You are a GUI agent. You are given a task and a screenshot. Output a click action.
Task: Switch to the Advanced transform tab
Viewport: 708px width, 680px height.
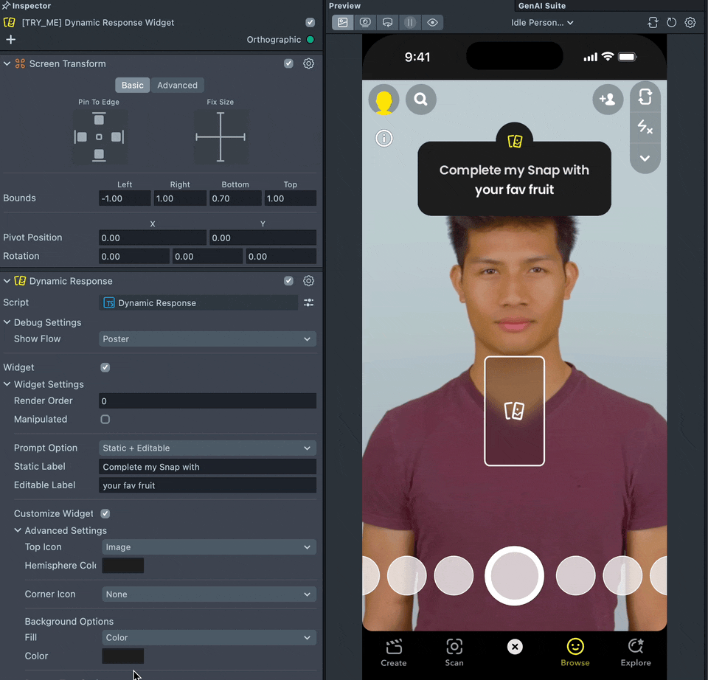click(x=177, y=86)
